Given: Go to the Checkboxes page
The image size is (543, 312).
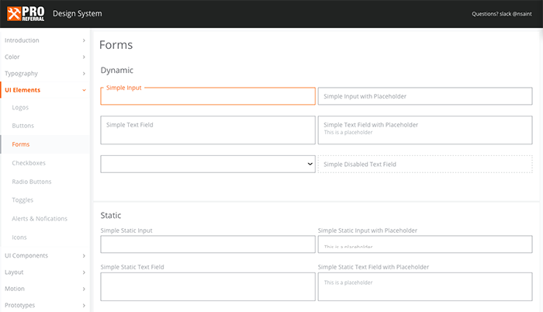Looking at the screenshot, I should click(x=29, y=163).
